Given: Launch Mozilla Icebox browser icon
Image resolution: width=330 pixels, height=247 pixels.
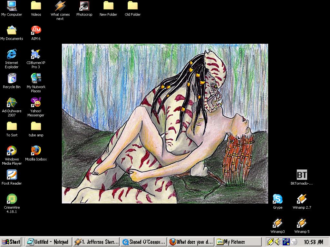Looking at the screenshot, I should [x=36, y=151].
